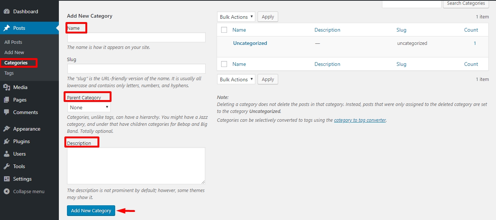
Task: Focus the category Name text field
Action: [136, 38]
